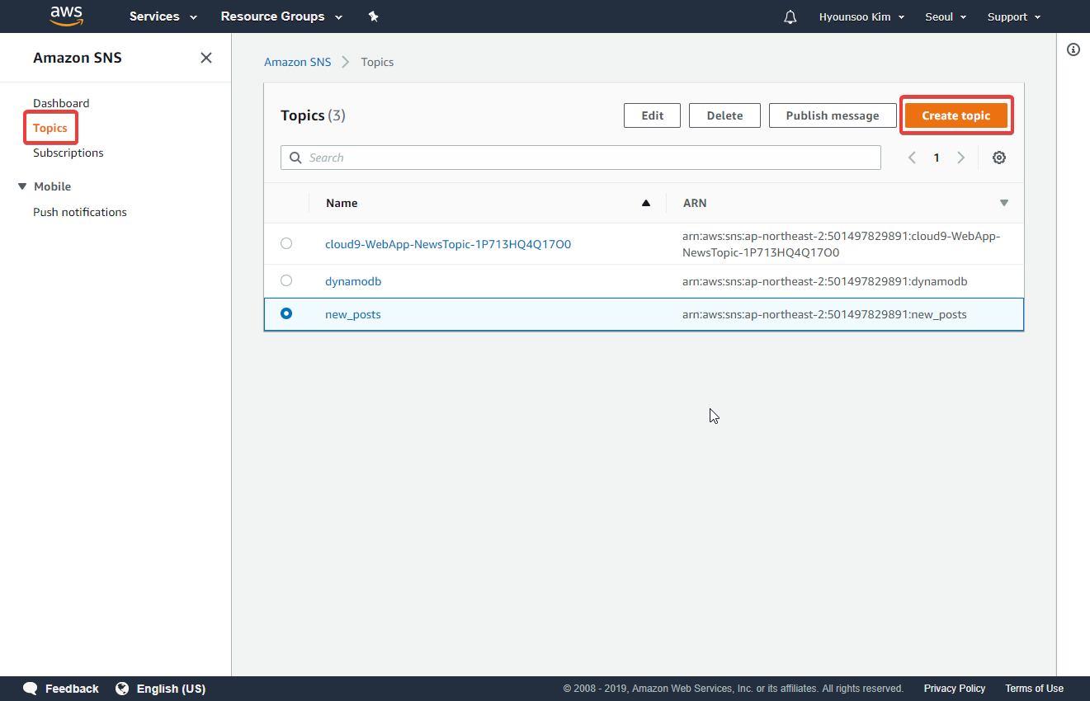The image size is (1090, 701).
Task: Open Push notifications in sidebar
Action: point(80,212)
